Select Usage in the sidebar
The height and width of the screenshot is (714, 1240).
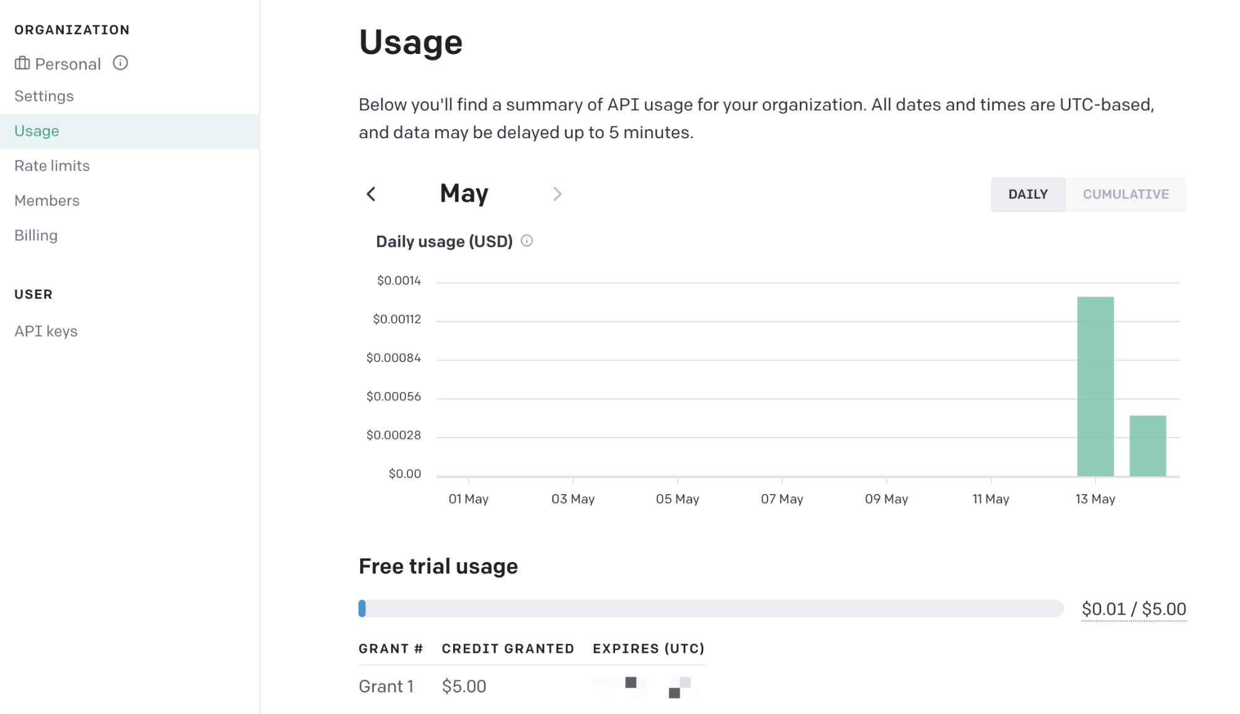[130, 131]
